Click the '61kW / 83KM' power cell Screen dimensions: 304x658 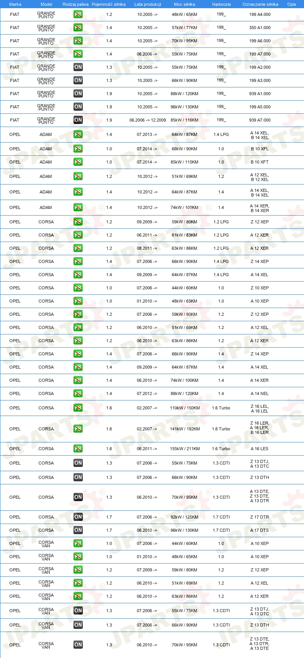click(185, 235)
